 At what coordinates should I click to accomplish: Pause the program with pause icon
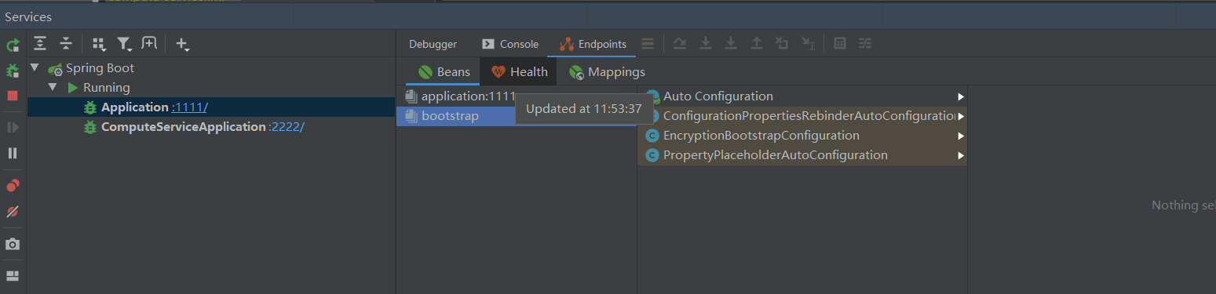click(x=13, y=153)
